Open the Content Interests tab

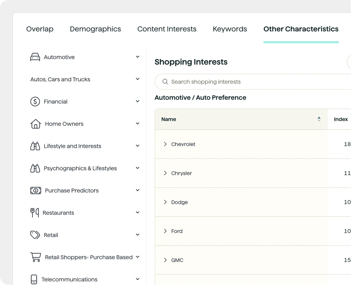(x=167, y=29)
